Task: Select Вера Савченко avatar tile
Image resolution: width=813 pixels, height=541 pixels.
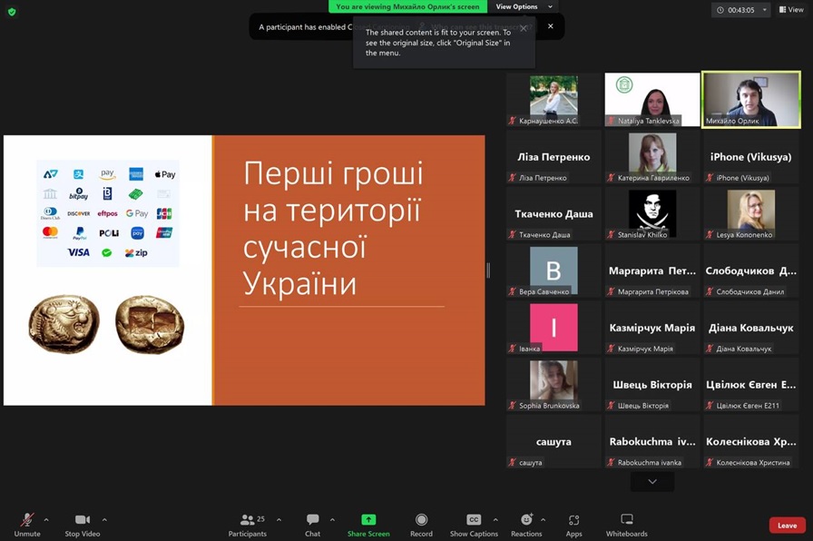Action: (x=553, y=270)
